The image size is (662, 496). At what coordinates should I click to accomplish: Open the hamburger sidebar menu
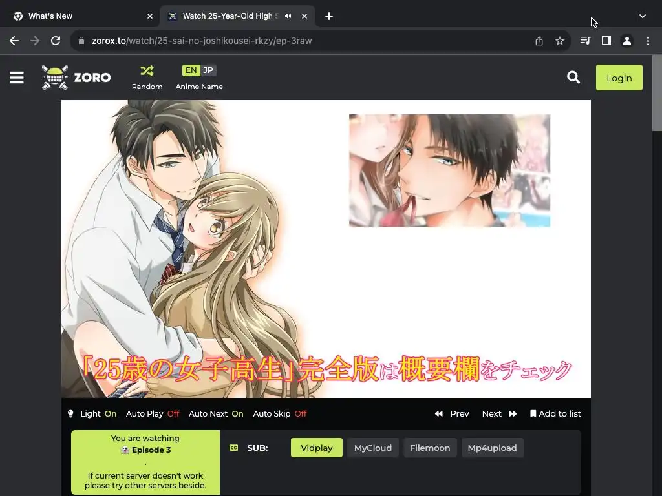[16, 77]
